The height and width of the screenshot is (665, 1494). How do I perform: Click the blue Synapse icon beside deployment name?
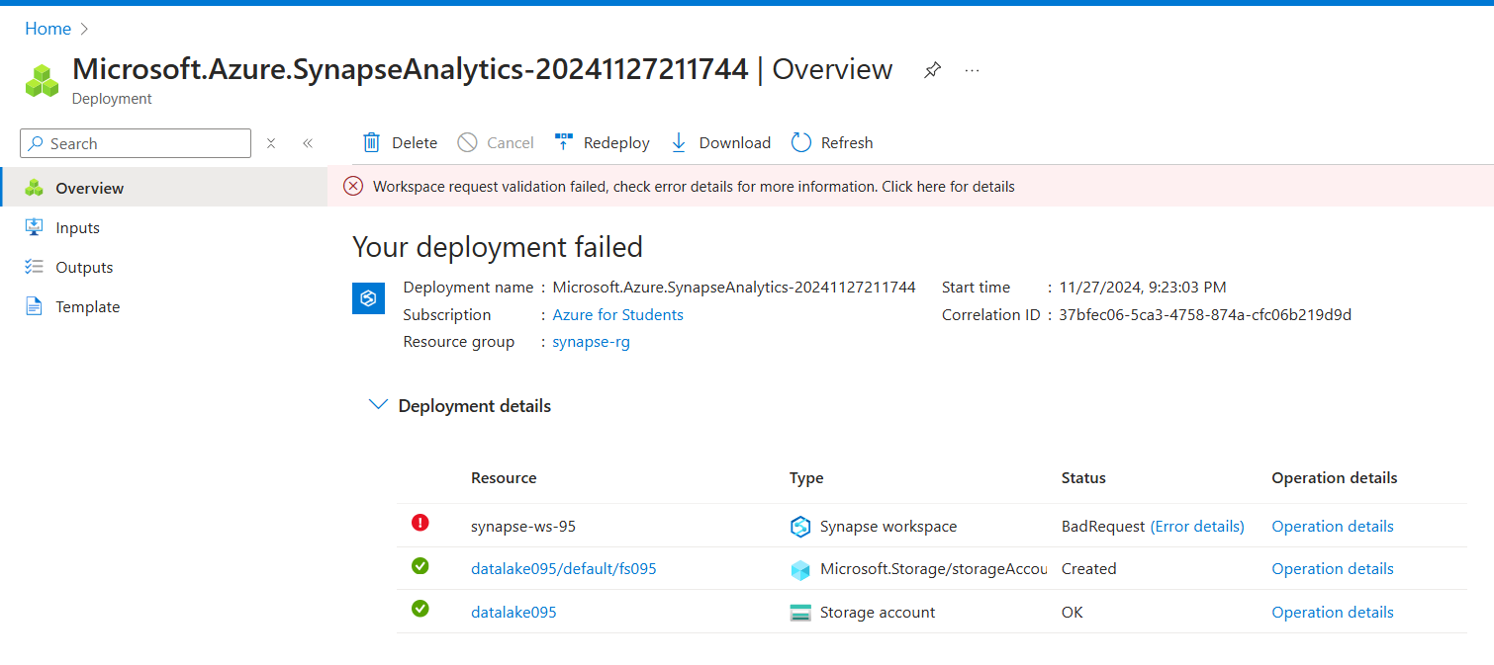pyautogui.click(x=368, y=298)
